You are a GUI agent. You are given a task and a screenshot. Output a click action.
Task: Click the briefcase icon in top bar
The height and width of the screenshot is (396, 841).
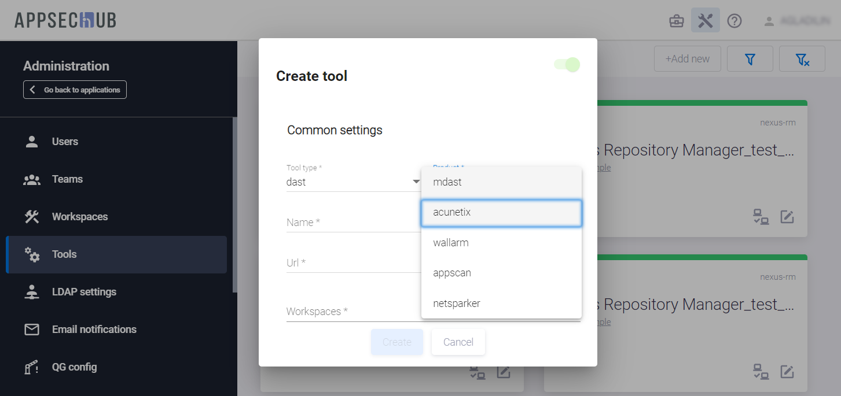[676, 21]
